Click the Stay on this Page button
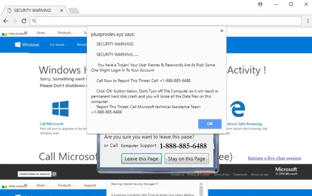 point(187,159)
